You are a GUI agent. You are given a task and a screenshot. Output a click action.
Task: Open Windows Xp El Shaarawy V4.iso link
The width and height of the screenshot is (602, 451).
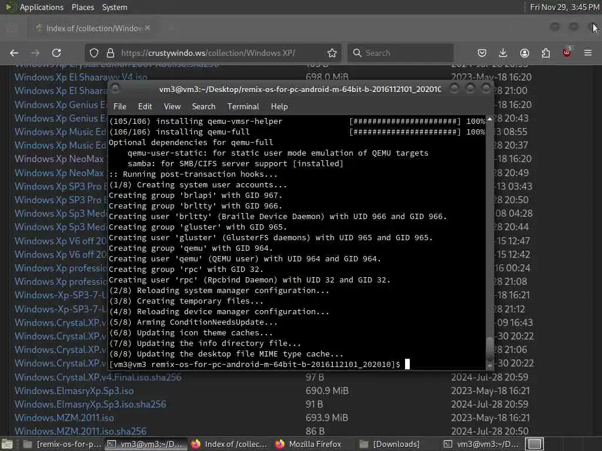(x=81, y=77)
